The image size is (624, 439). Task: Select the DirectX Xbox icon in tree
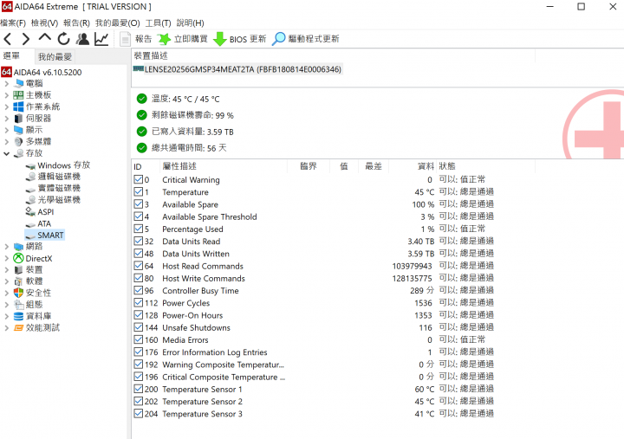pyautogui.click(x=18, y=259)
